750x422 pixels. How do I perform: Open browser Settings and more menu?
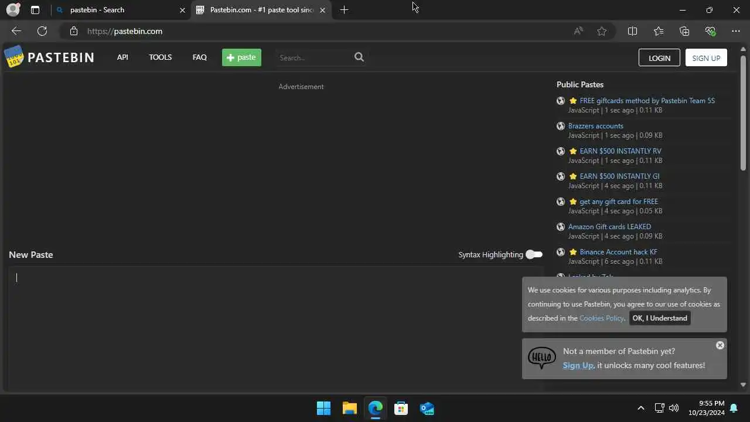coord(736,31)
